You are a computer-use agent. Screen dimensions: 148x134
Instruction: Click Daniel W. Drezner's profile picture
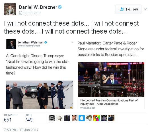pos(10,9)
